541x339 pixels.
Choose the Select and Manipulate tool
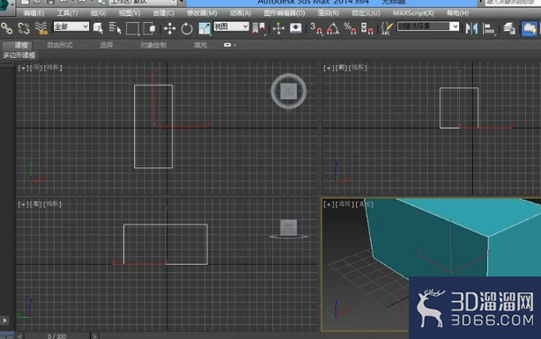click(x=278, y=28)
